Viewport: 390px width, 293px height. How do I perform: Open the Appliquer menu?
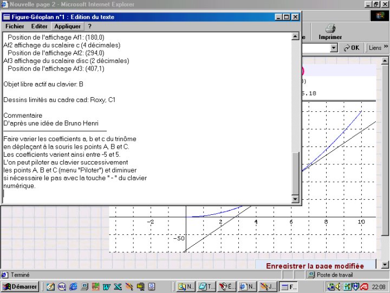click(67, 26)
